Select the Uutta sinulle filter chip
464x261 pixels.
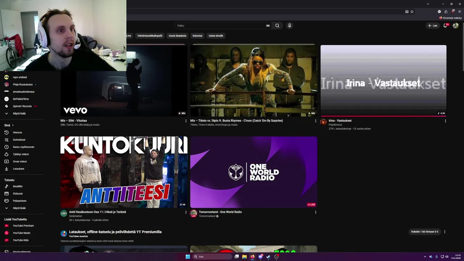[x=216, y=36]
